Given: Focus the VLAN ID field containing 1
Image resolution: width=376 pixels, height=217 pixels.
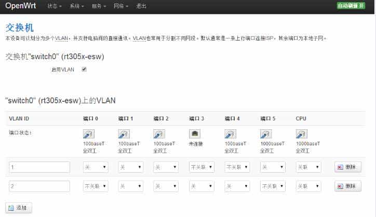Looking at the screenshot, I should click(39, 167).
